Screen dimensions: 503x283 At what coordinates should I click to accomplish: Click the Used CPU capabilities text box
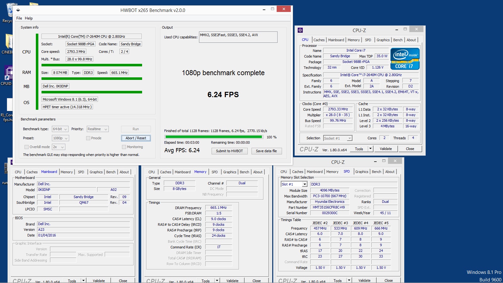(x=238, y=37)
